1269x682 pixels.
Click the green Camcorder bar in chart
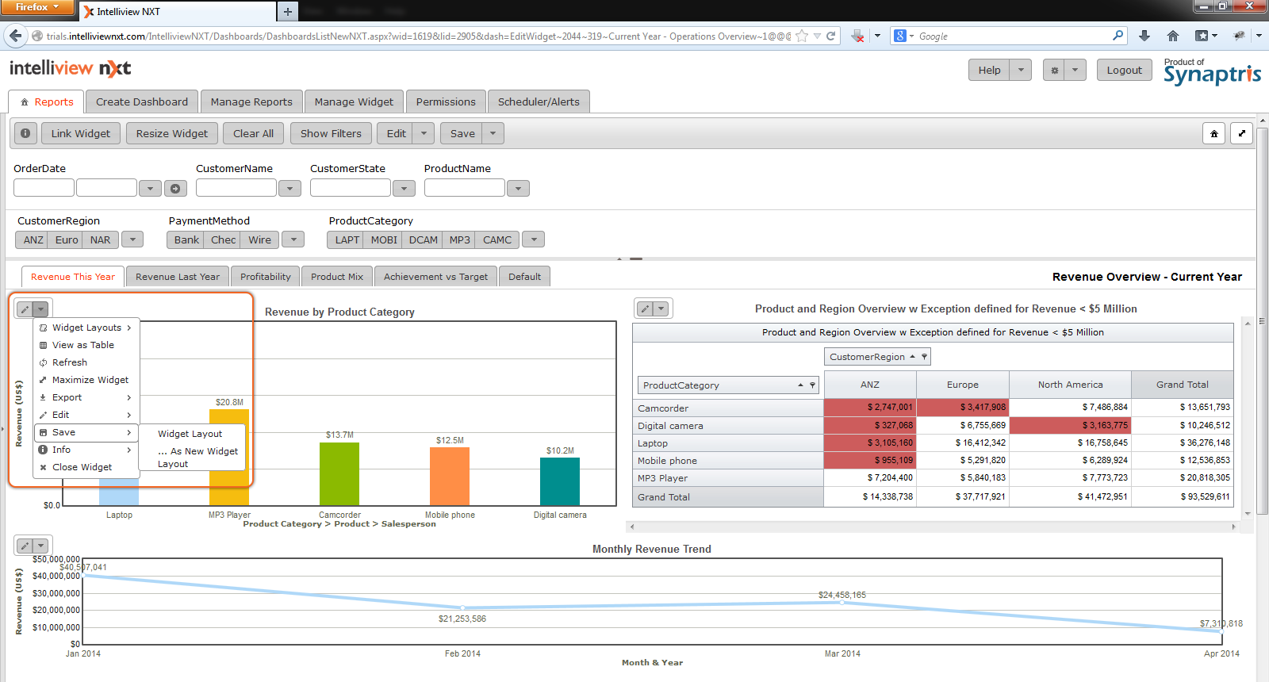click(x=339, y=473)
